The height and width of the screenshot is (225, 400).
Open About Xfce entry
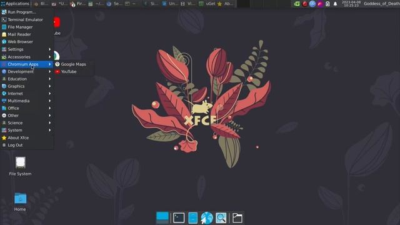pos(27,137)
